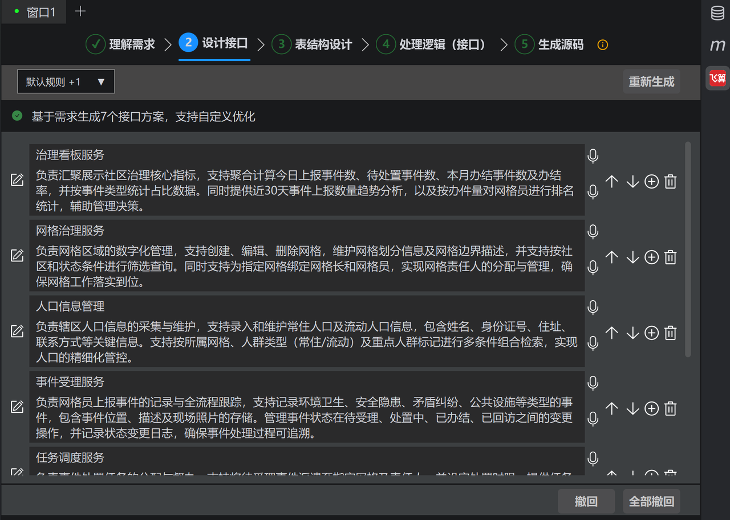Viewport: 730px width, 520px height.
Task: Edit the 治理看板服务 interface card
Action: point(17,180)
